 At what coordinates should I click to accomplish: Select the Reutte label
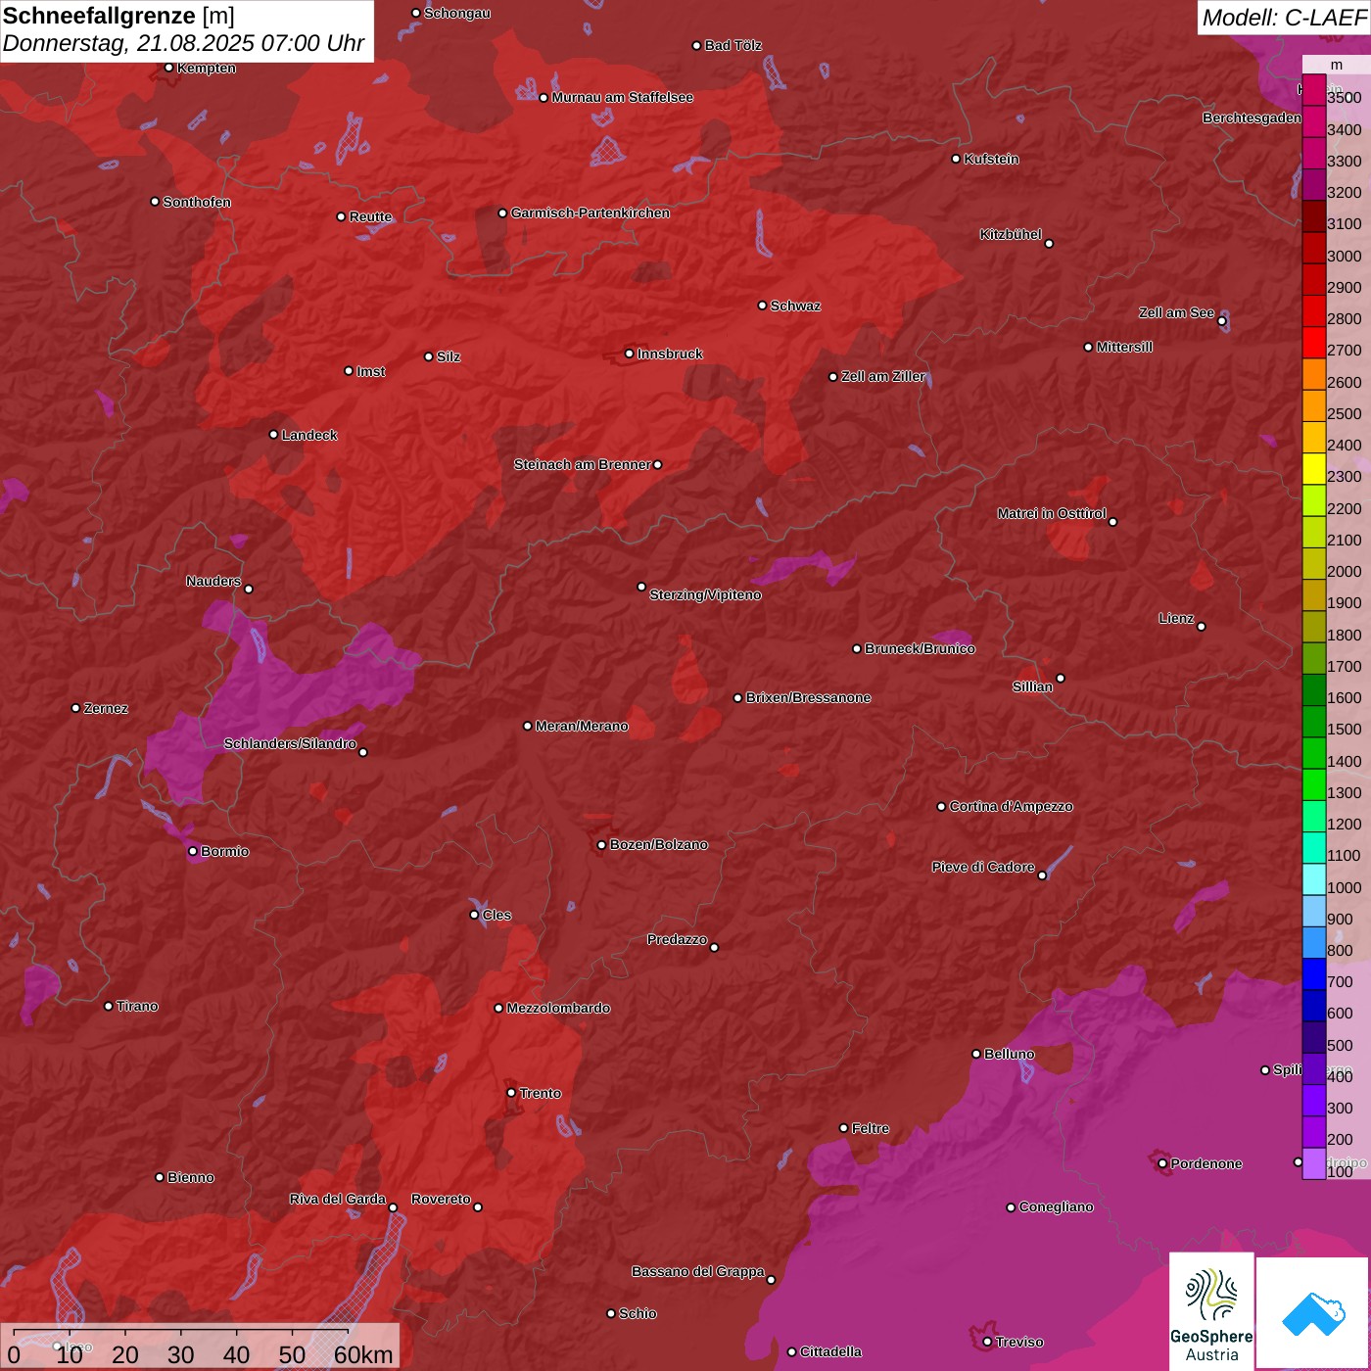[x=370, y=217]
